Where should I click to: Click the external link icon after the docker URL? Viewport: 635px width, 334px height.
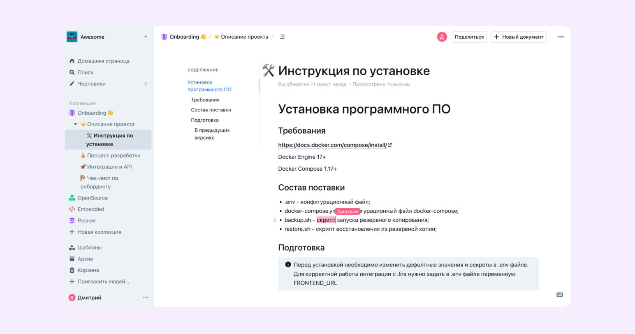390,145
